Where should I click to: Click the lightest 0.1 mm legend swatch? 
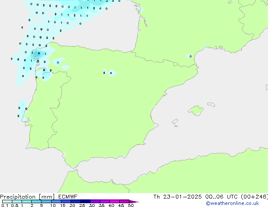coord(7,202)
